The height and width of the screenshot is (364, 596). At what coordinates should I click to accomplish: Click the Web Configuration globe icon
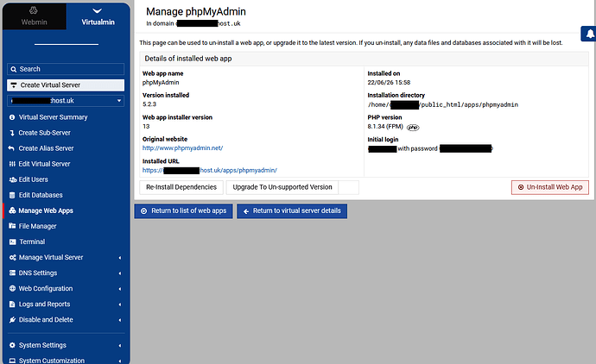[12, 288]
